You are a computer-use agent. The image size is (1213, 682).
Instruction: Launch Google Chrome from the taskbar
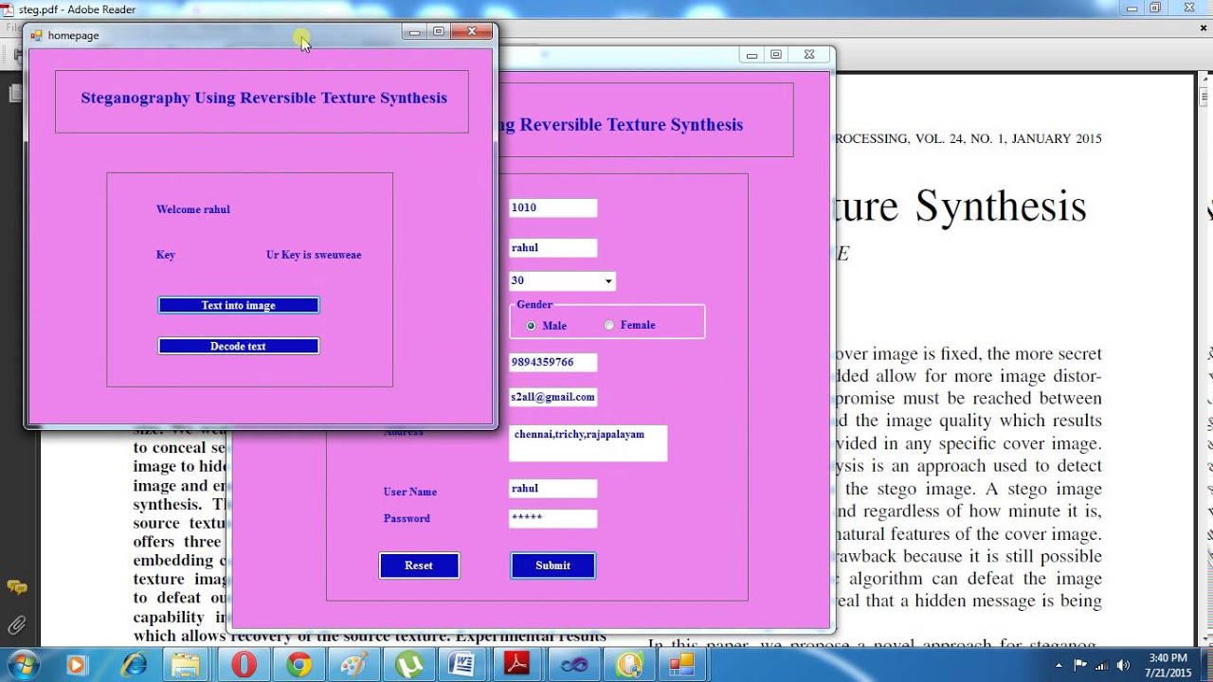coord(299,665)
